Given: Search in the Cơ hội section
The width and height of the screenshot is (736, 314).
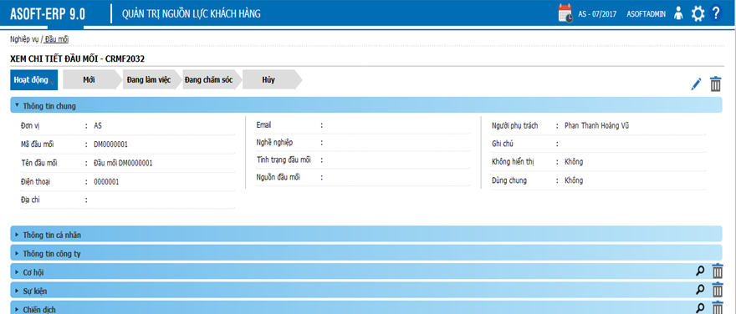Looking at the screenshot, I should point(700,271).
